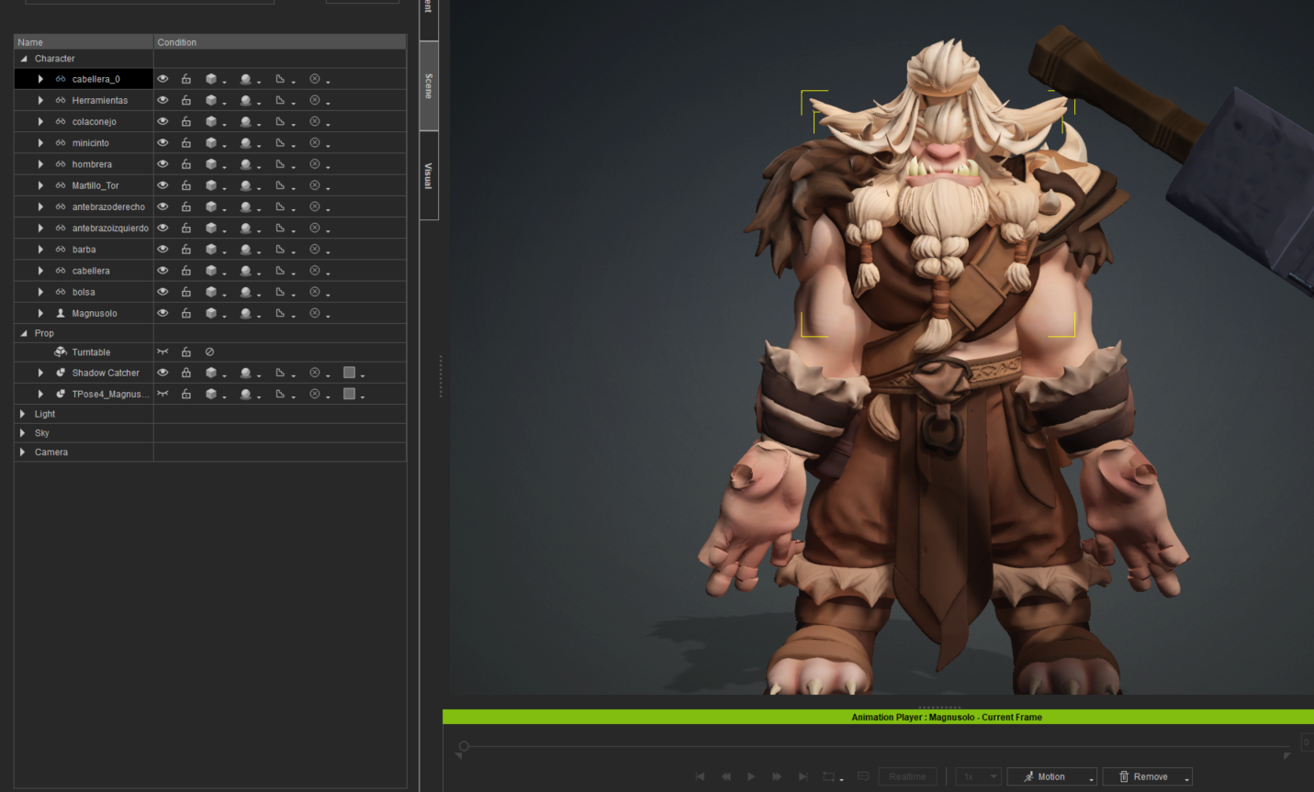
Task: Click the sphere icon for antebrazoderecho
Action: point(245,206)
